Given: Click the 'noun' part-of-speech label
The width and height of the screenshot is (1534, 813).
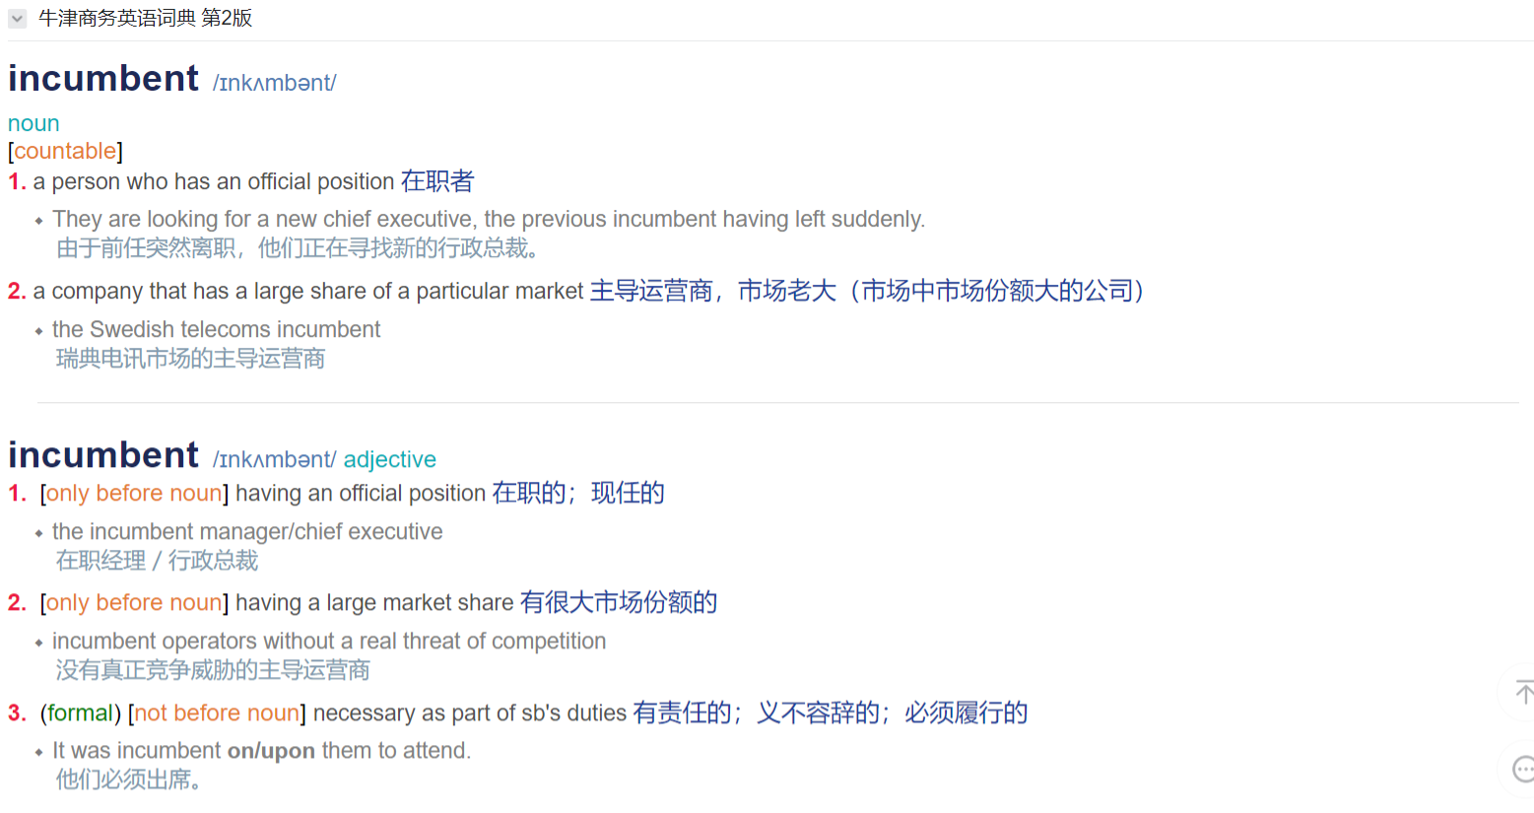Looking at the screenshot, I should pyautogui.click(x=33, y=123).
